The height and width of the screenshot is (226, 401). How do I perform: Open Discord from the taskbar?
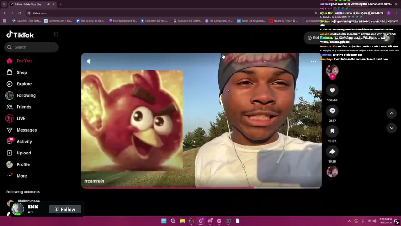point(210,221)
